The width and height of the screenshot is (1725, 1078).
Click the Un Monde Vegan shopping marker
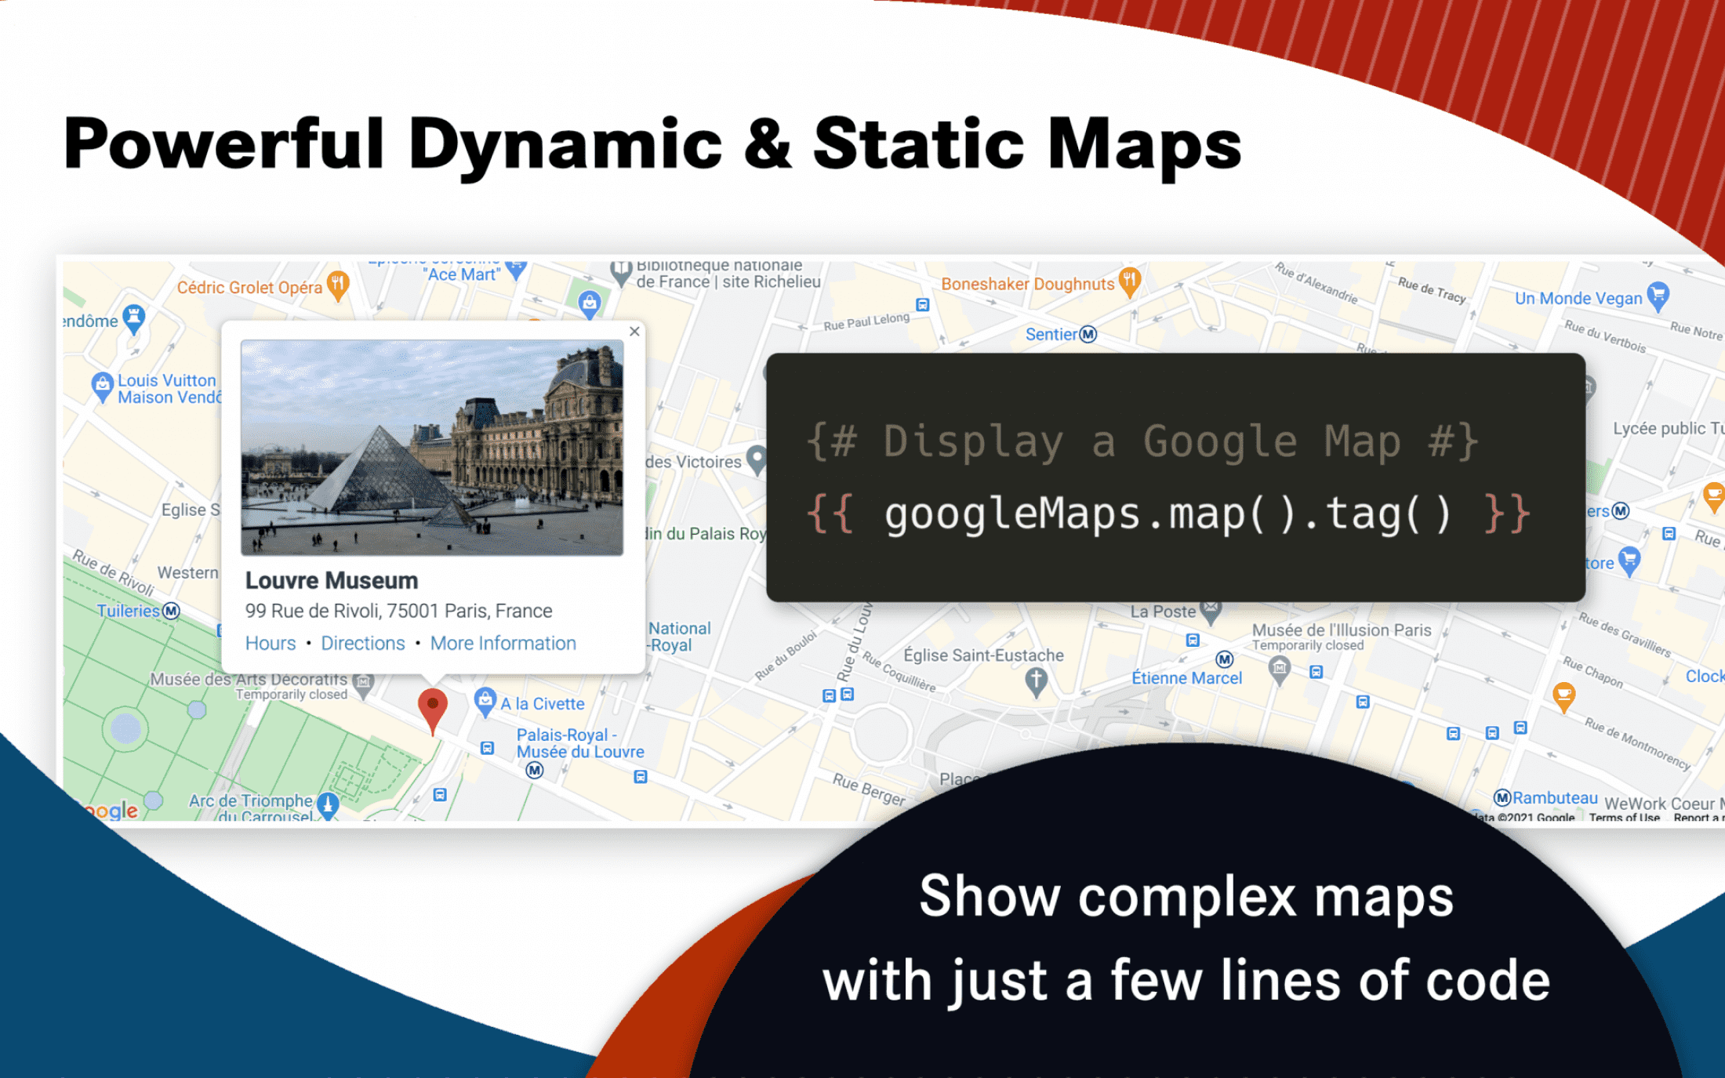pyautogui.click(x=1658, y=296)
